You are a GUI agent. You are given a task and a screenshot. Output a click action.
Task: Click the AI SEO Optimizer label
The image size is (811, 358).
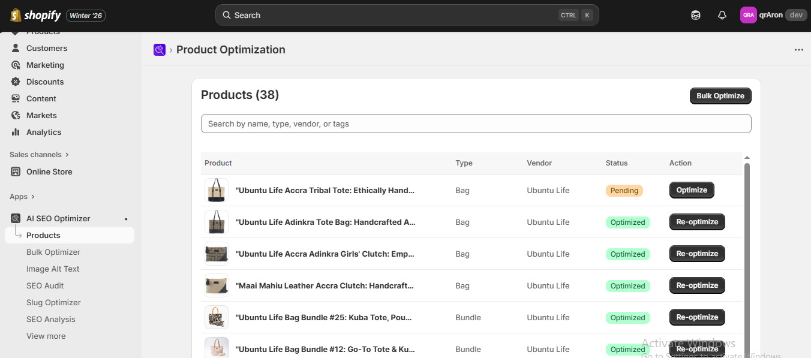[x=58, y=218]
